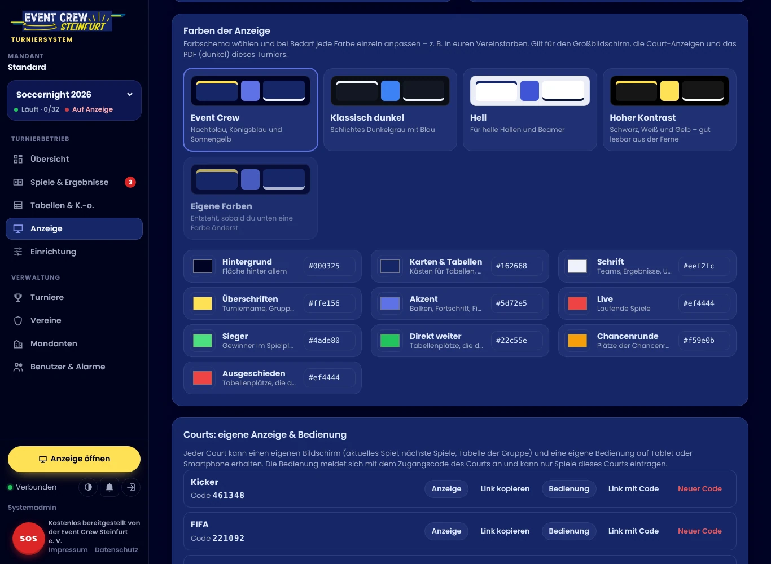Open Vereine via the shield icon
The image size is (771, 564).
[18, 320]
